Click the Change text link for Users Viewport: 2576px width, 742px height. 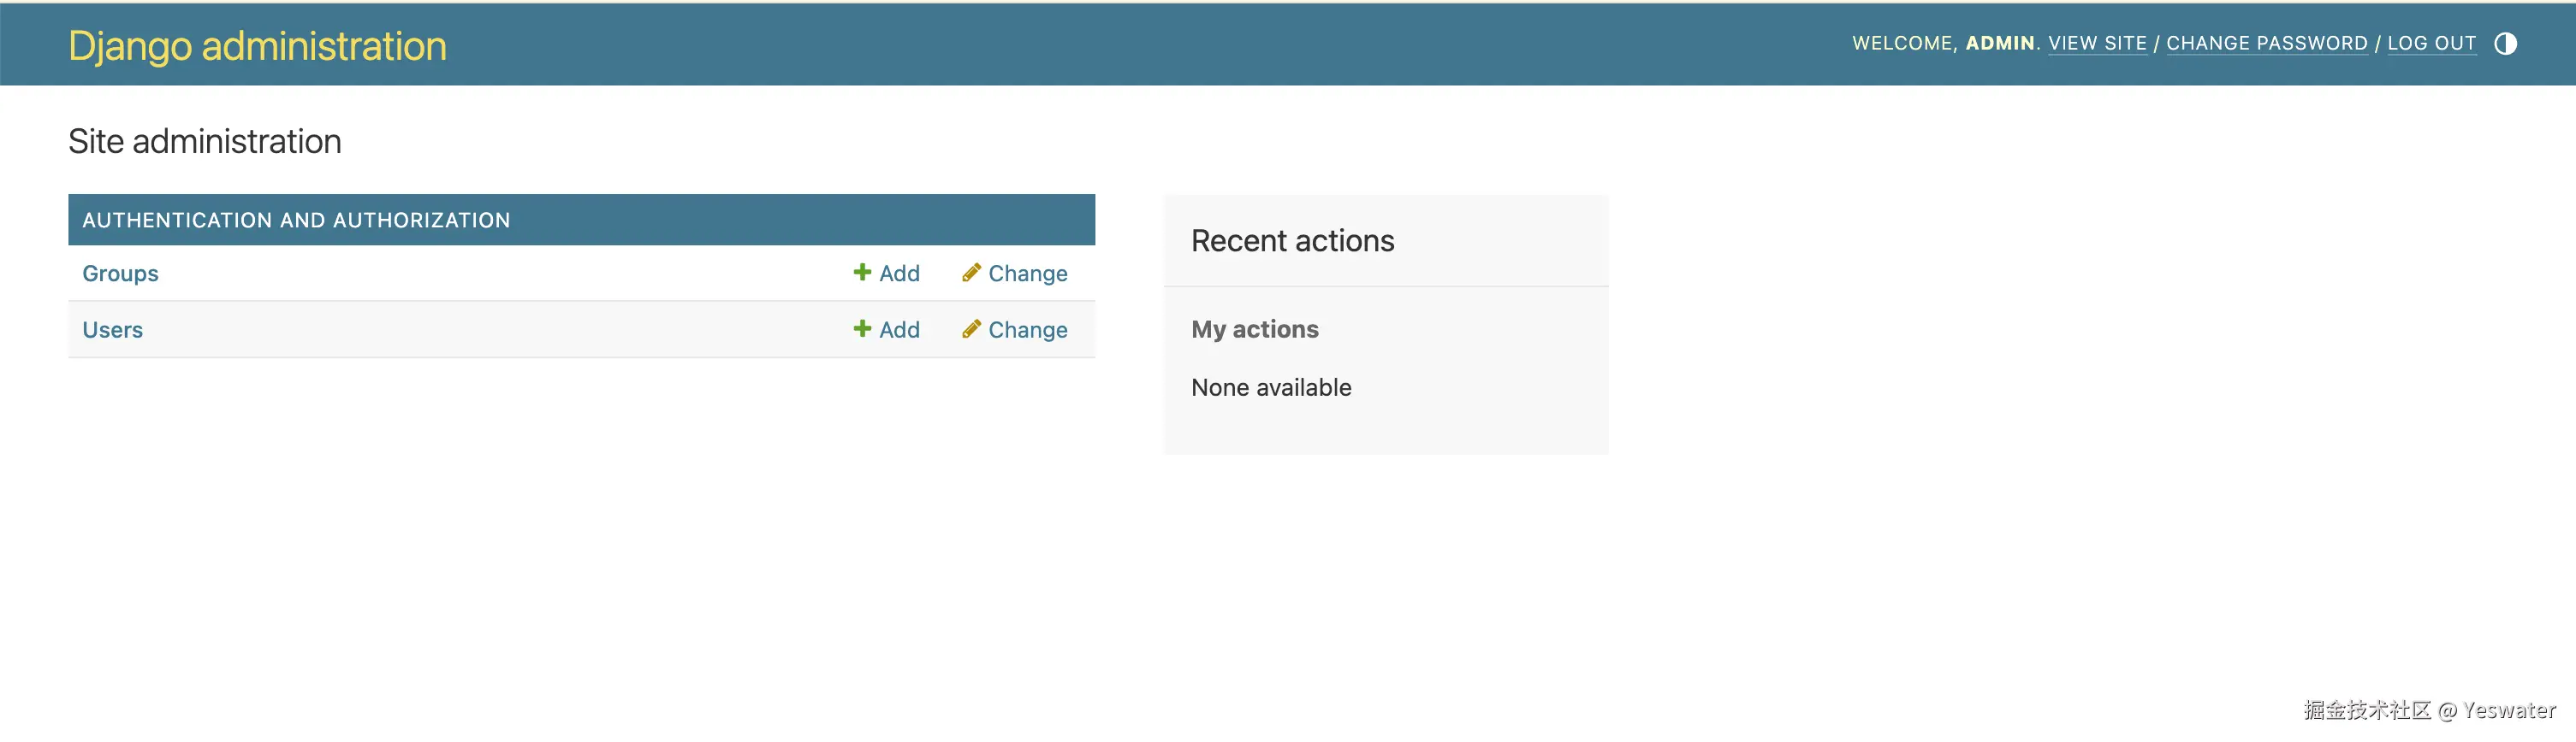(1027, 330)
